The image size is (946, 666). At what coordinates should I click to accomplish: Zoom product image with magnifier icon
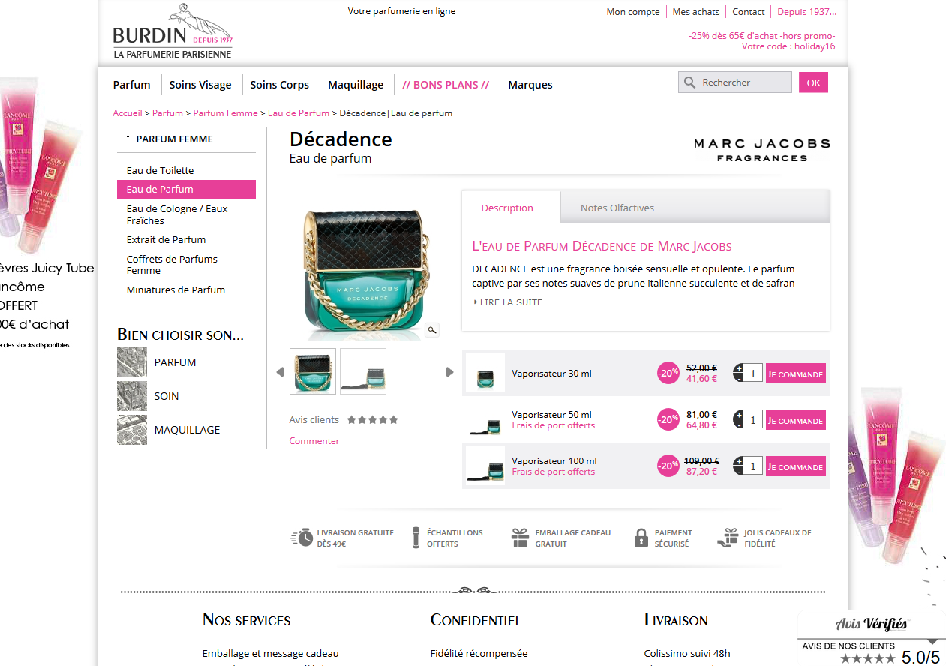tap(432, 329)
